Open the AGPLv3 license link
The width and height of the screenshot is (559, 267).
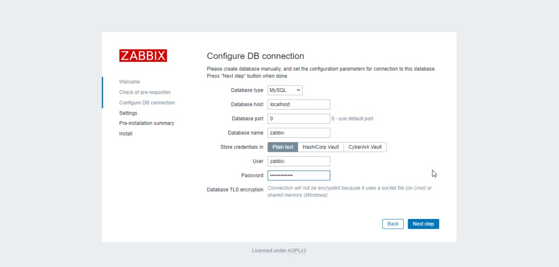point(297,251)
